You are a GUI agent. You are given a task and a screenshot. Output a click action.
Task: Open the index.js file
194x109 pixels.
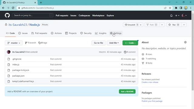(15, 64)
